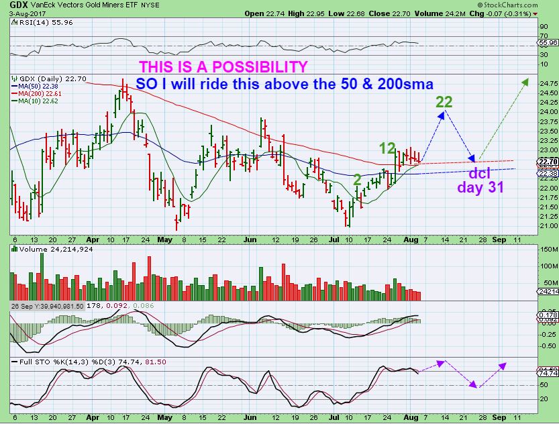Click the GDX (Daily) 22.70 legend entry
This screenshot has width=559, height=424.
[53, 78]
